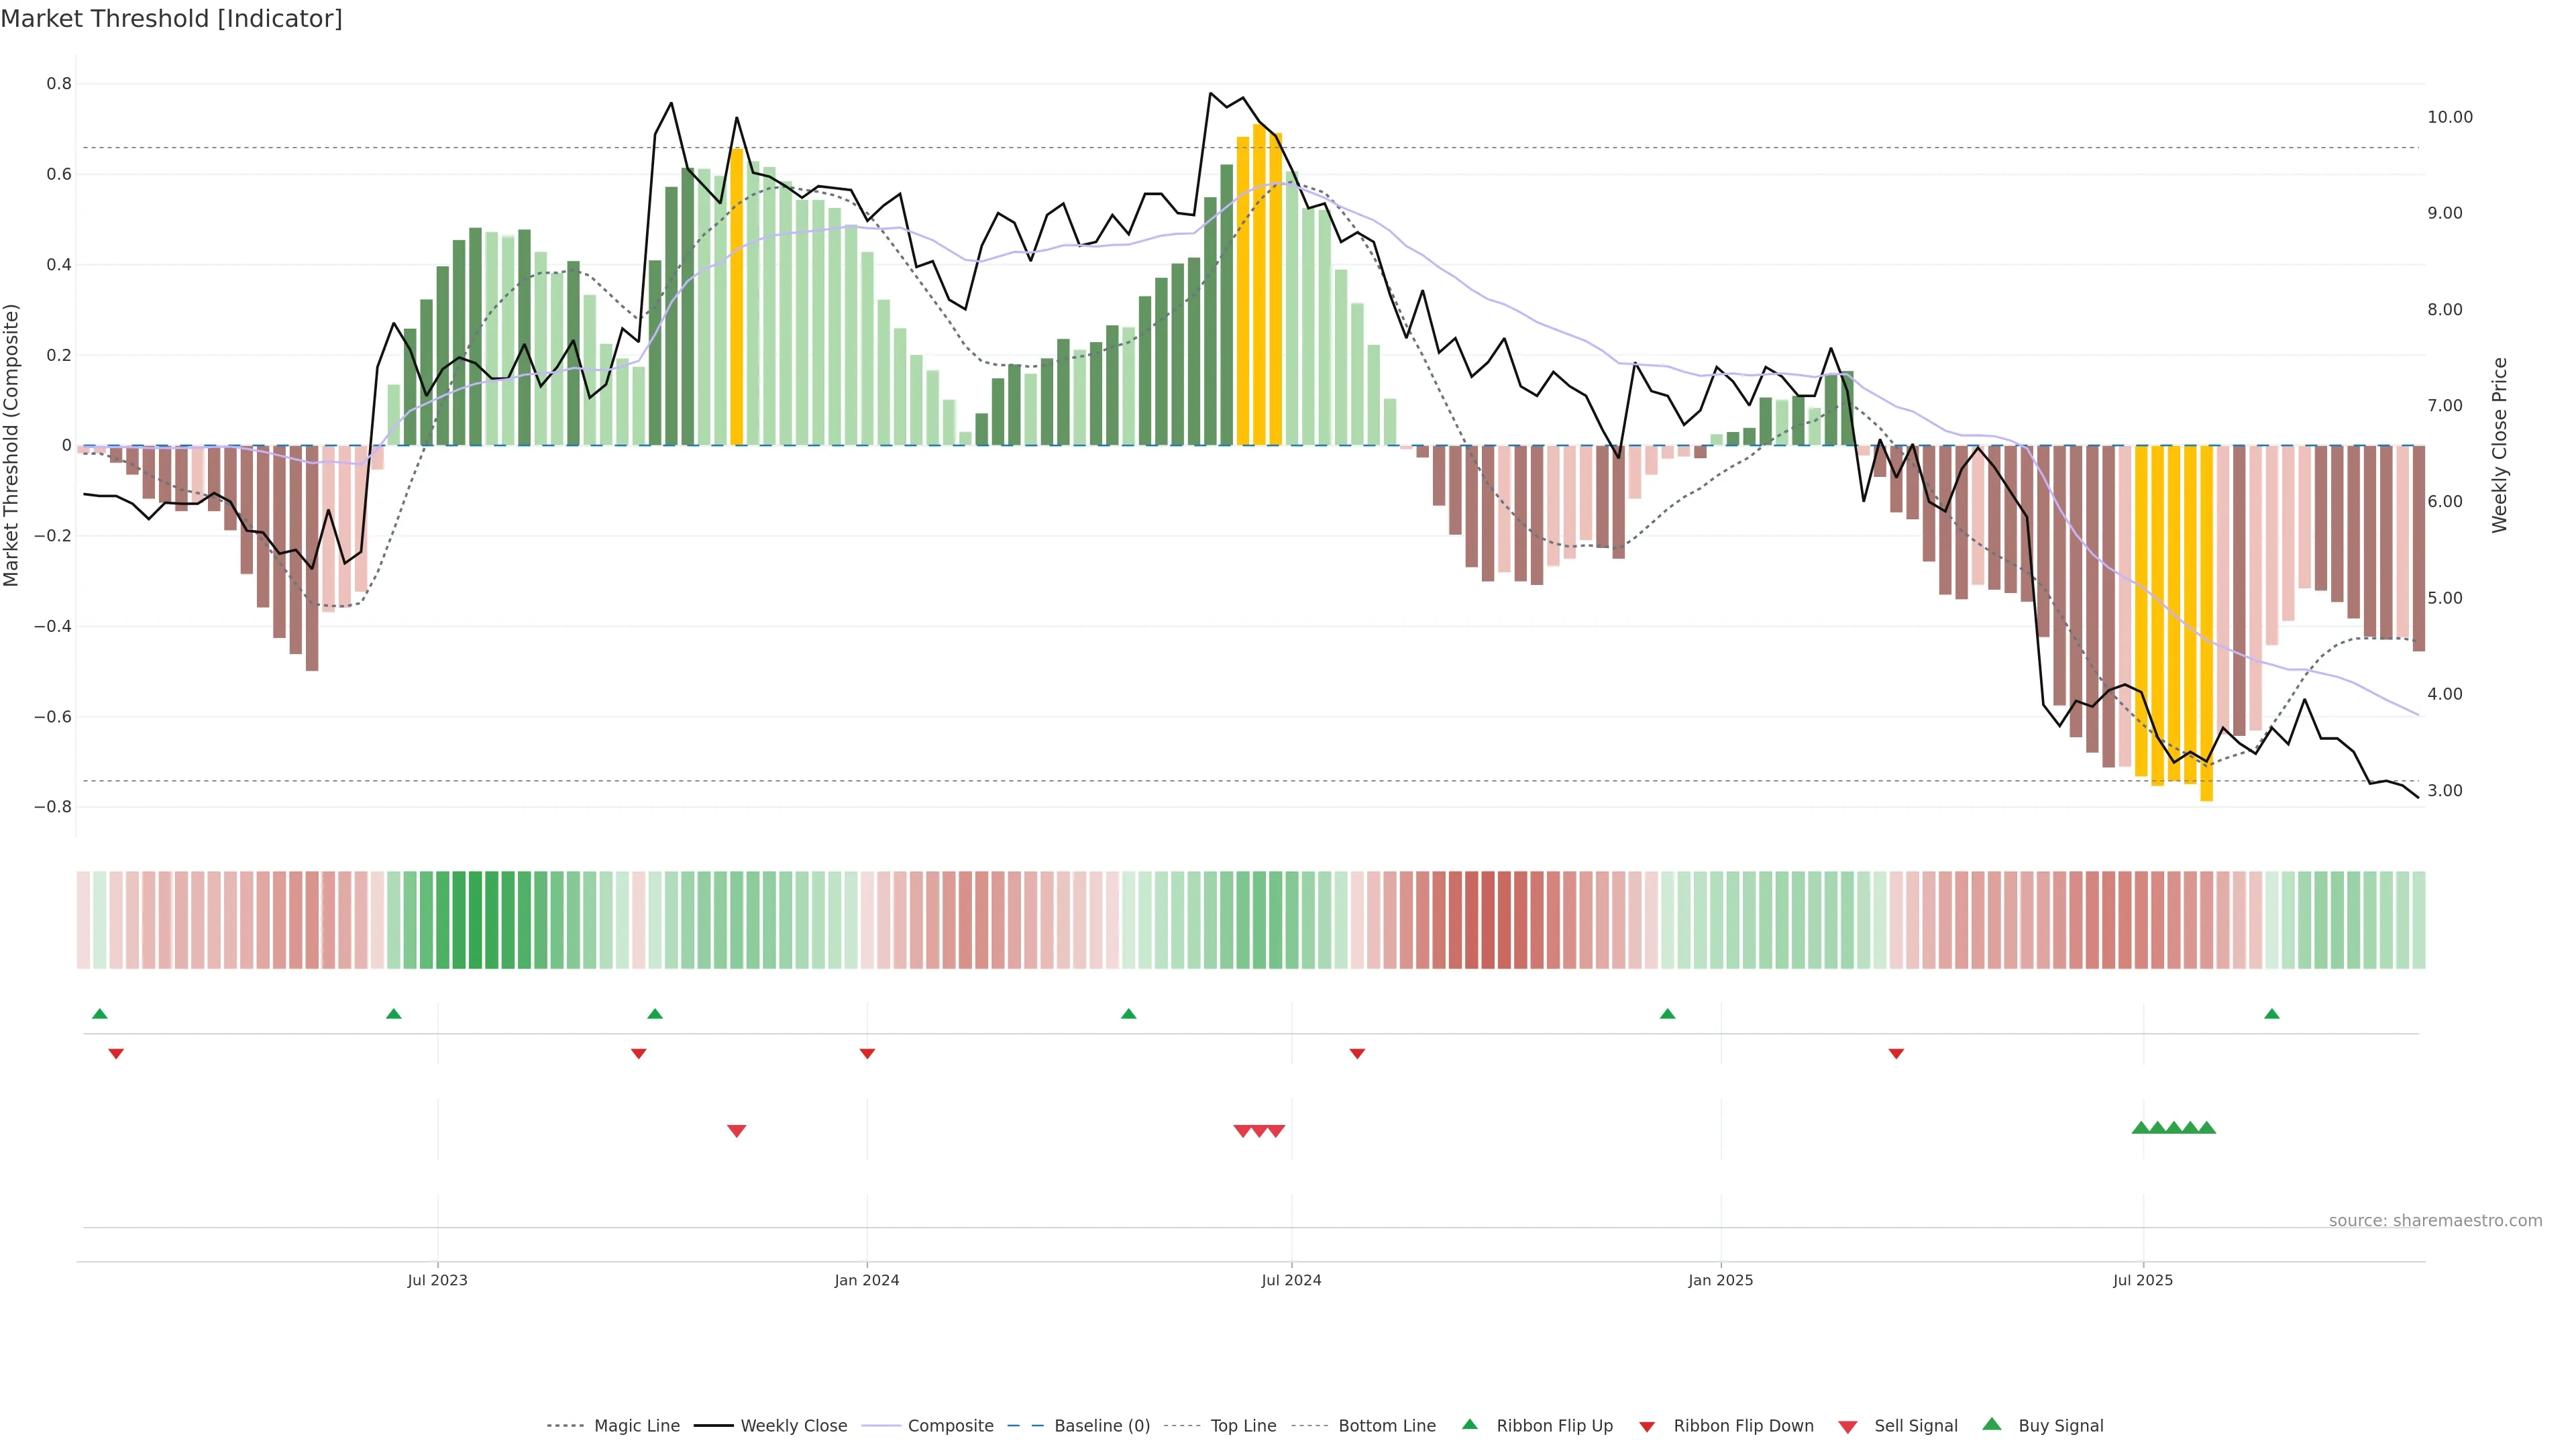Click the Jul 2024 x-axis label

point(1291,1280)
